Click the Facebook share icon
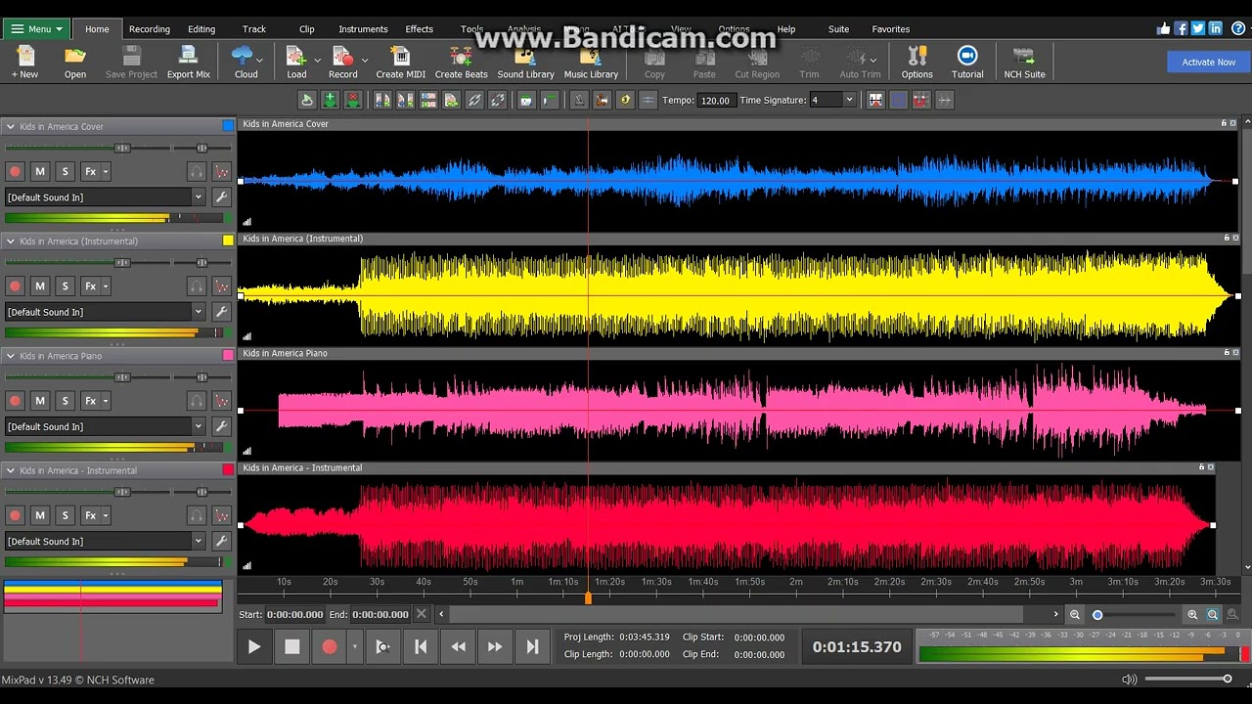1252x704 pixels. [1181, 28]
